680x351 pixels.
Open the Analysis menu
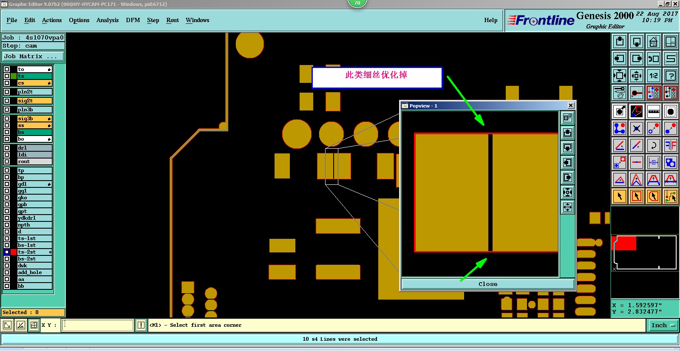pyautogui.click(x=108, y=20)
